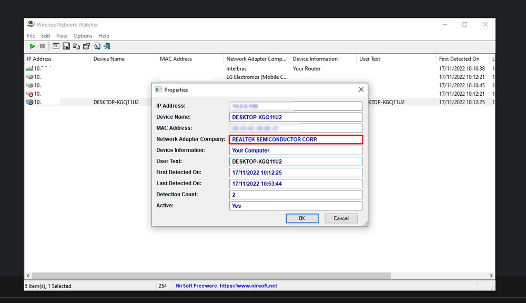Copy selected items with the copy icon
This screenshot has width=526, height=303.
pyautogui.click(x=77, y=46)
